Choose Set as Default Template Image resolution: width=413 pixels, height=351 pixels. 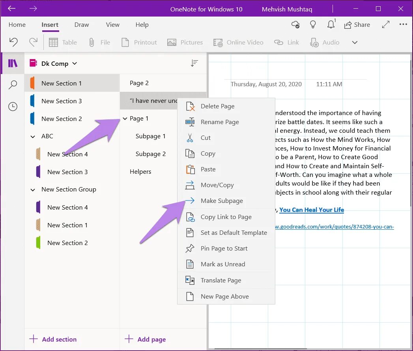pyautogui.click(x=226, y=233)
